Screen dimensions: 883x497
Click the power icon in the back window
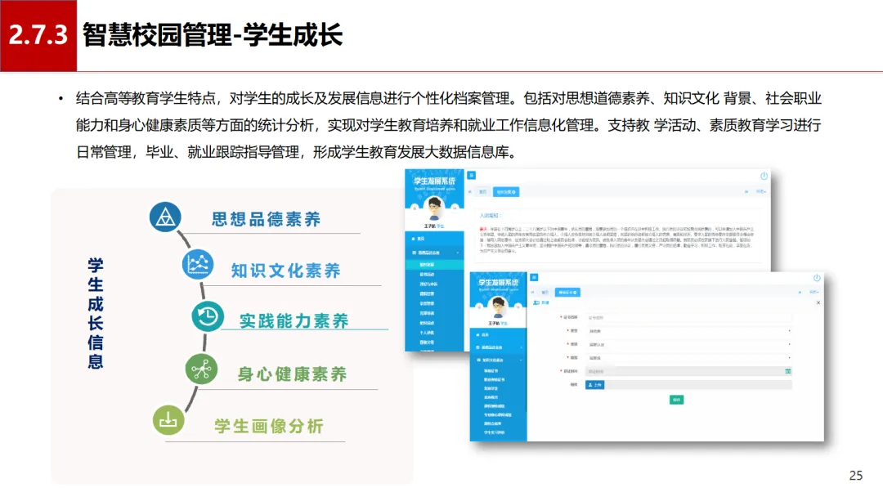764,177
